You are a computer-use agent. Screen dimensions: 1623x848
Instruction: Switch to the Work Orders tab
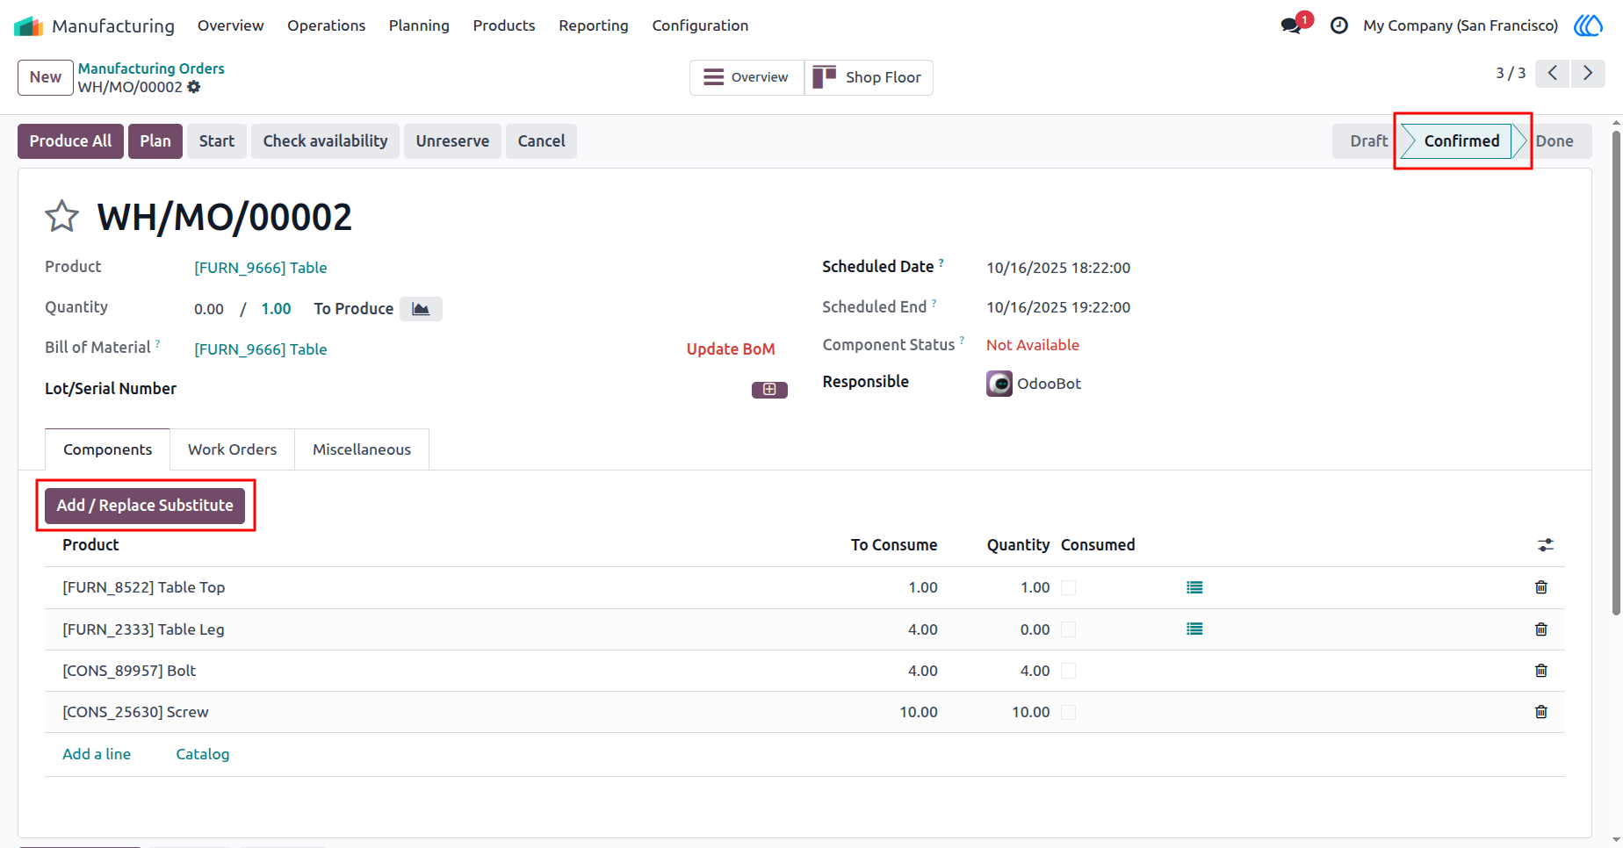(232, 449)
